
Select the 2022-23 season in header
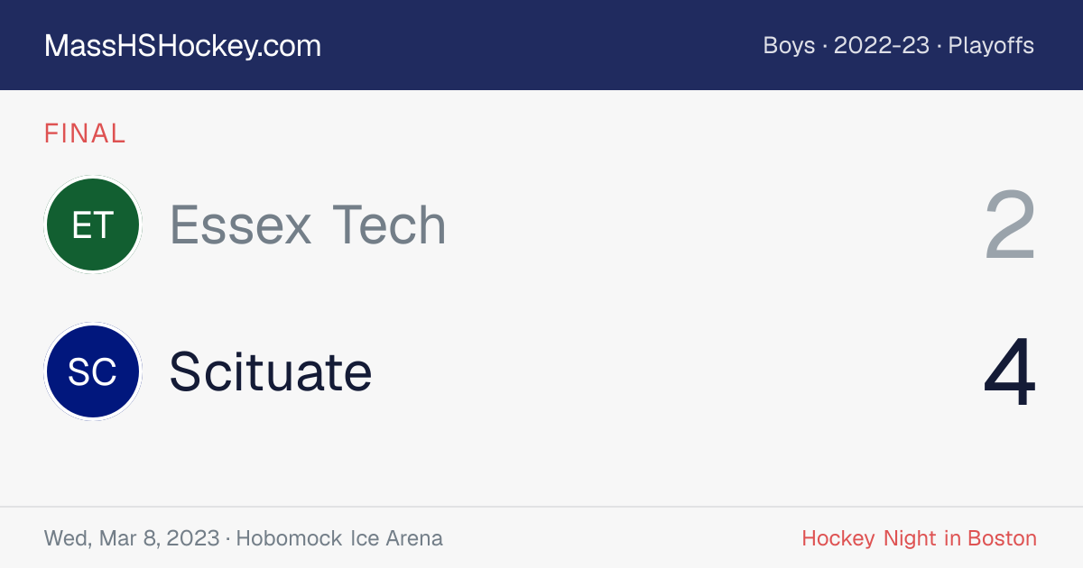[x=882, y=46]
